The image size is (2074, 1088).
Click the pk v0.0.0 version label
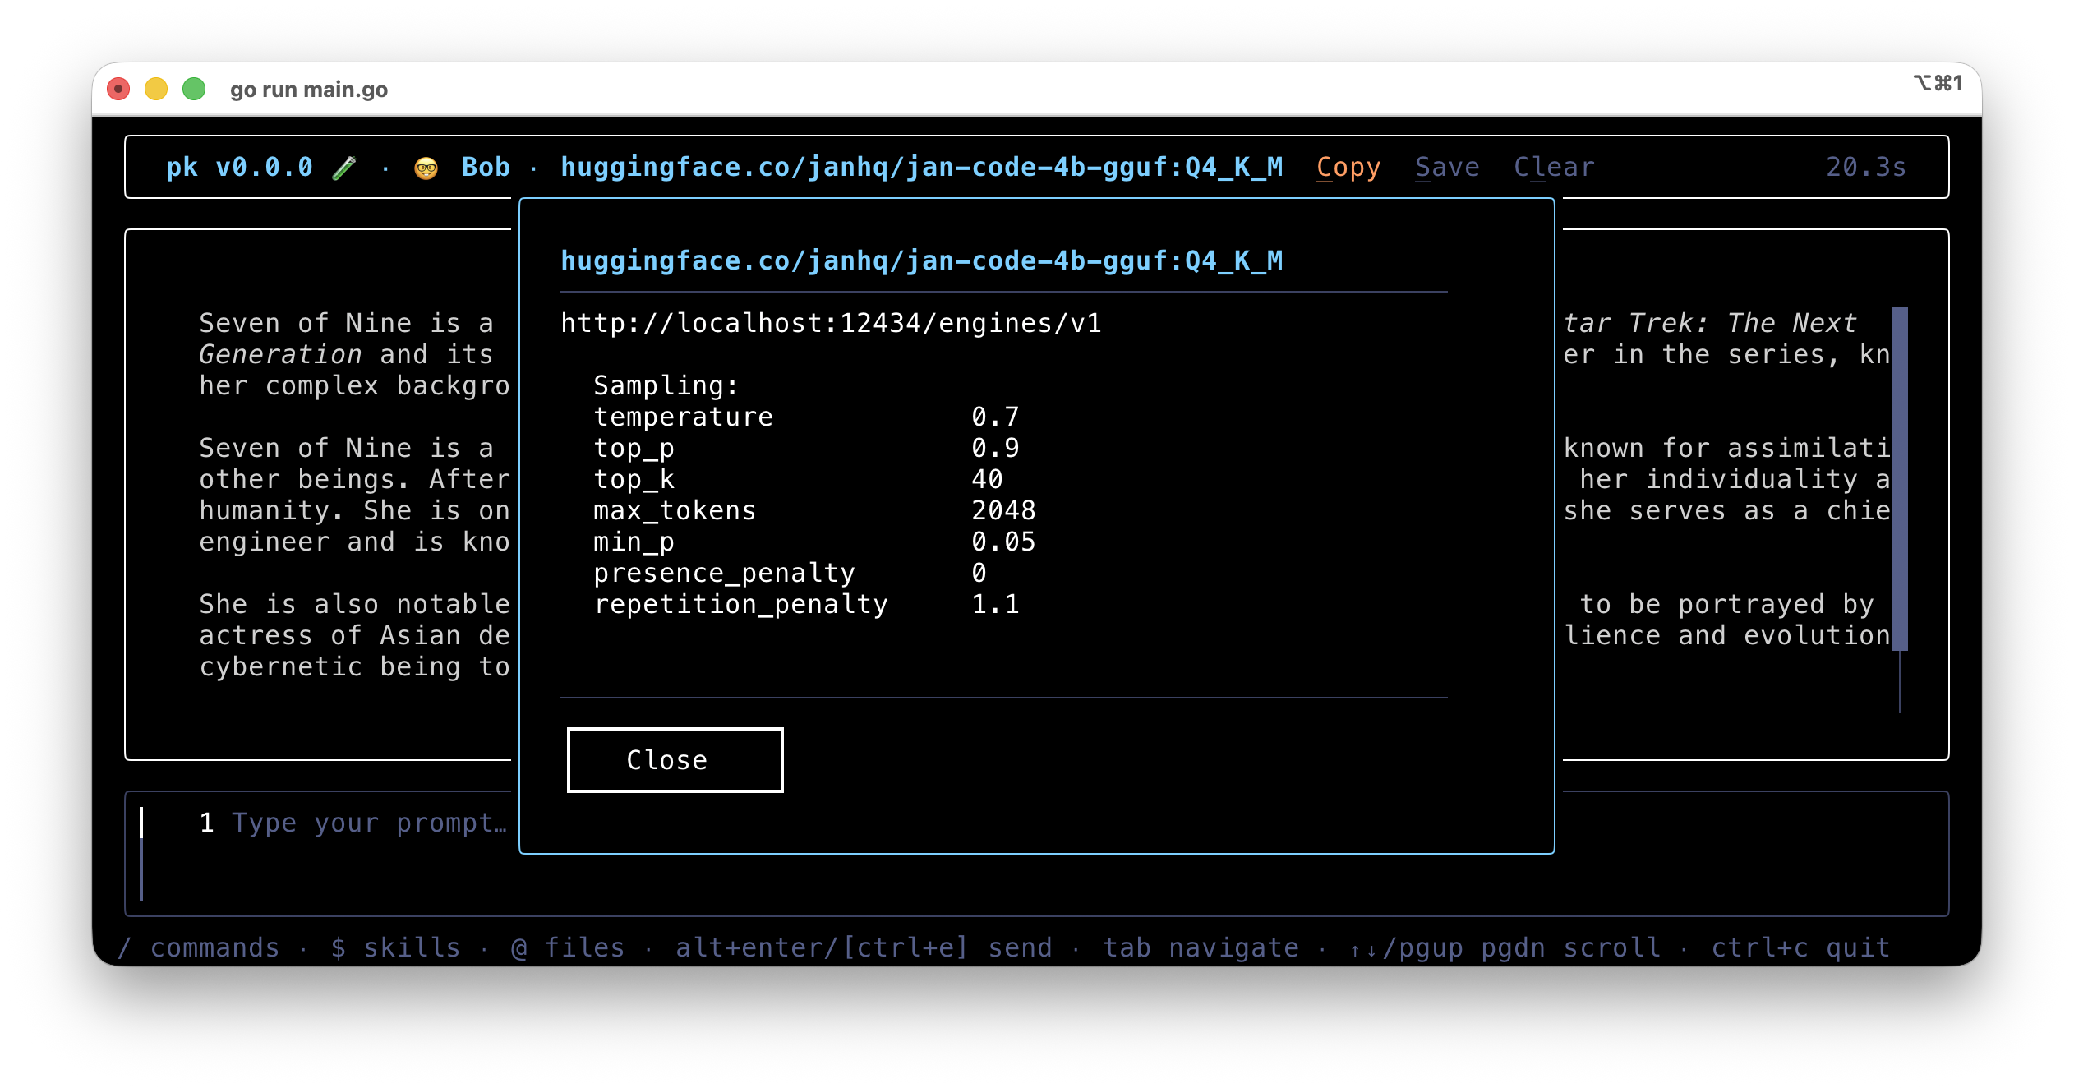pos(239,167)
